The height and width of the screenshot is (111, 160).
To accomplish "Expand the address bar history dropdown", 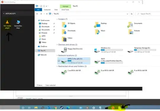I will click(127, 14).
